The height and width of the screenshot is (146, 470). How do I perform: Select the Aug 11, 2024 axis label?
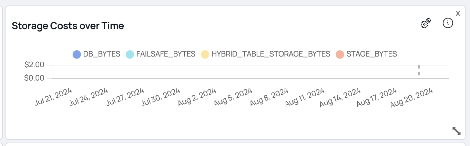pyautogui.click(x=305, y=97)
